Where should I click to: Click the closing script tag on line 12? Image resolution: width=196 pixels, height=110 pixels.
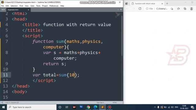pyautogui.click(x=44, y=81)
